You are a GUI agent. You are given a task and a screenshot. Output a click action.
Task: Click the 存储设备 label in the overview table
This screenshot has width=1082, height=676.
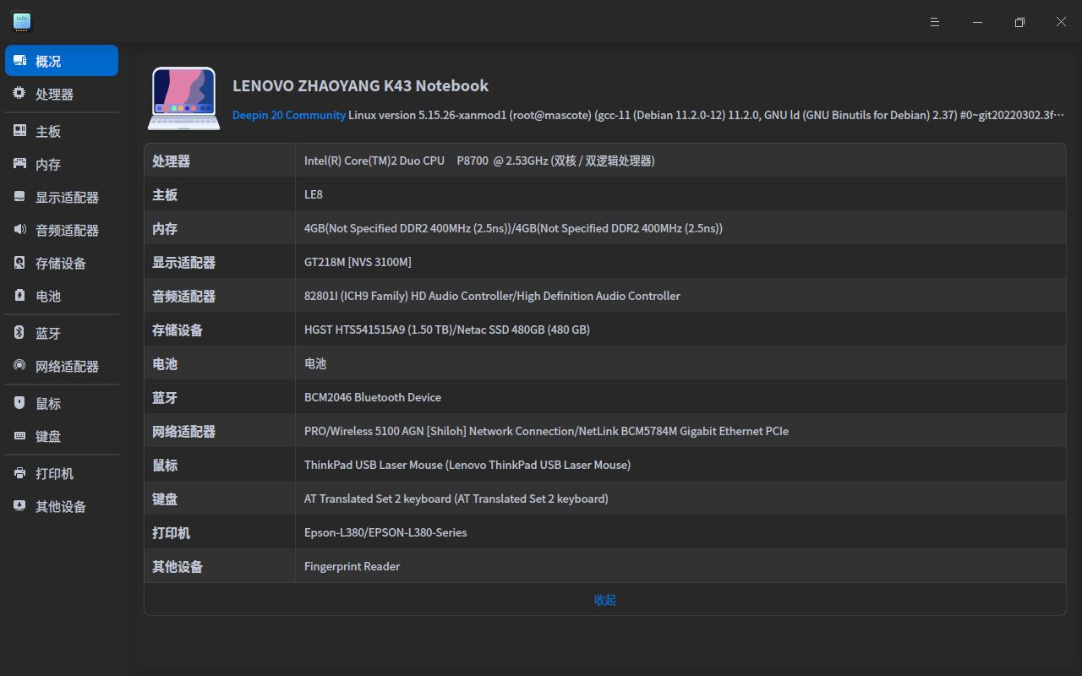[178, 330]
